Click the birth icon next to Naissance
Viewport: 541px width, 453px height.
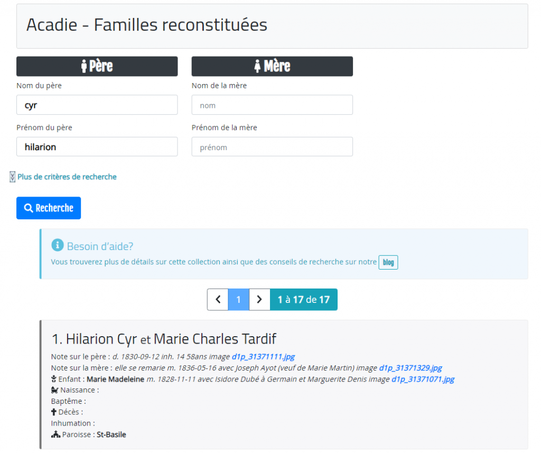(54, 390)
